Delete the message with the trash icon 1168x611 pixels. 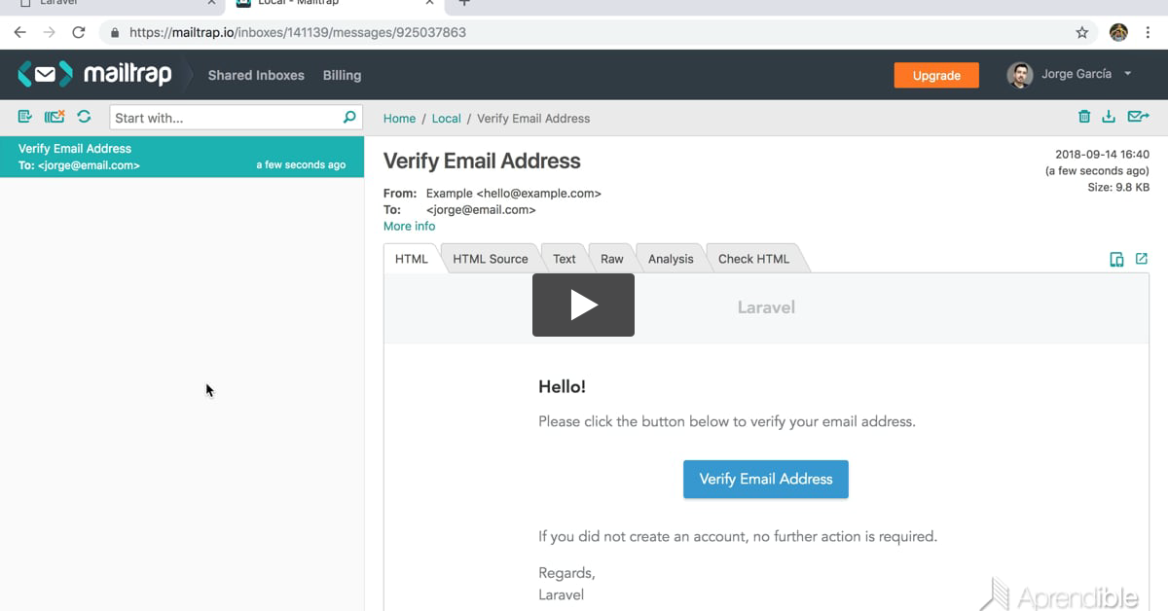click(1084, 117)
